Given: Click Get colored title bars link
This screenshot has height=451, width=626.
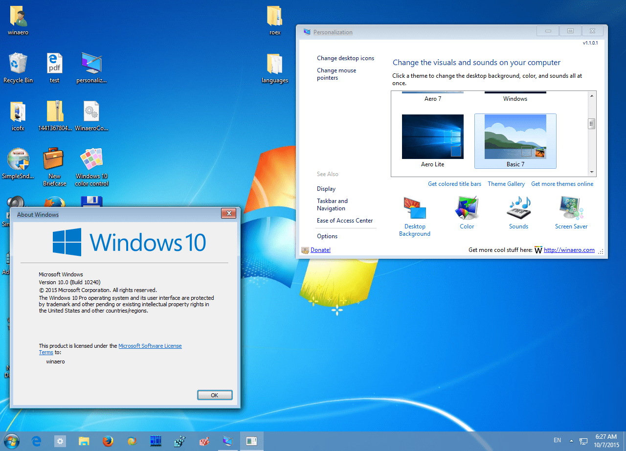Looking at the screenshot, I should pyautogui.click(x=454, y=184).
